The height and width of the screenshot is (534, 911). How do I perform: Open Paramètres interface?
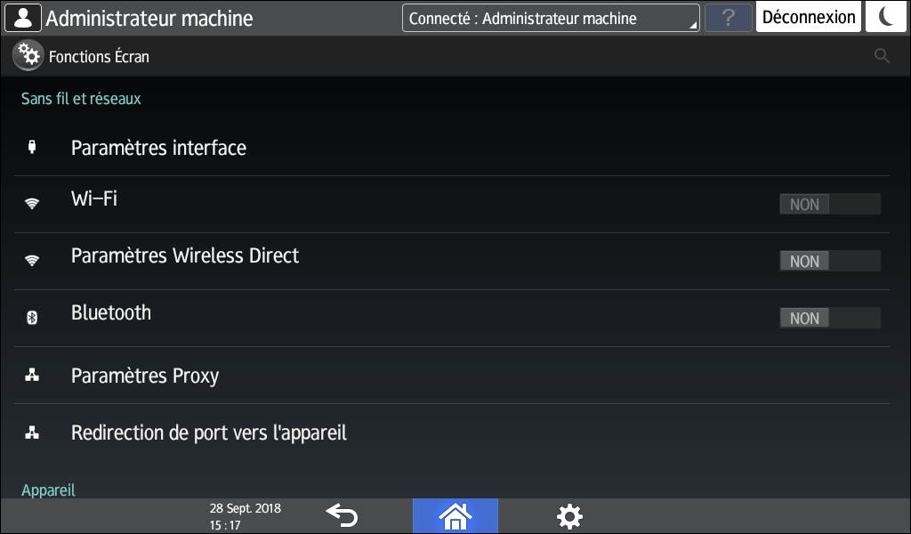pyautogui.click(x=158, y=148)
